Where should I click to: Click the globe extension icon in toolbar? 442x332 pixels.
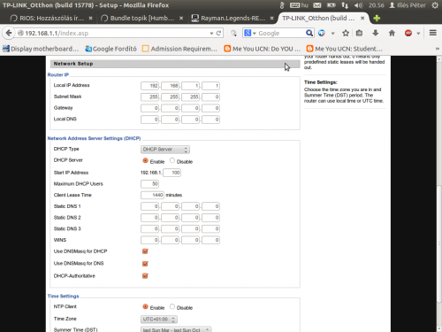tap(322, 33)
